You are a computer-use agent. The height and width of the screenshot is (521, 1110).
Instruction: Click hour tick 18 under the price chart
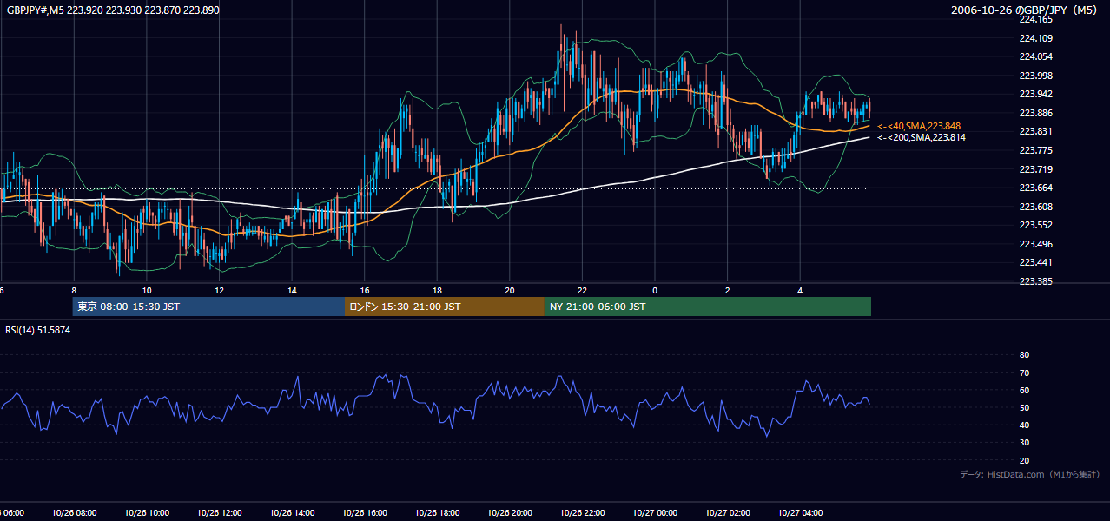tap(437, 291)
